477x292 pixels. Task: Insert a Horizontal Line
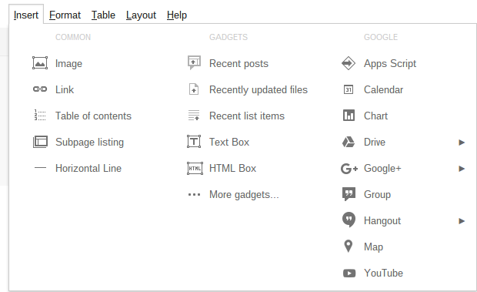tap(88, 168)
